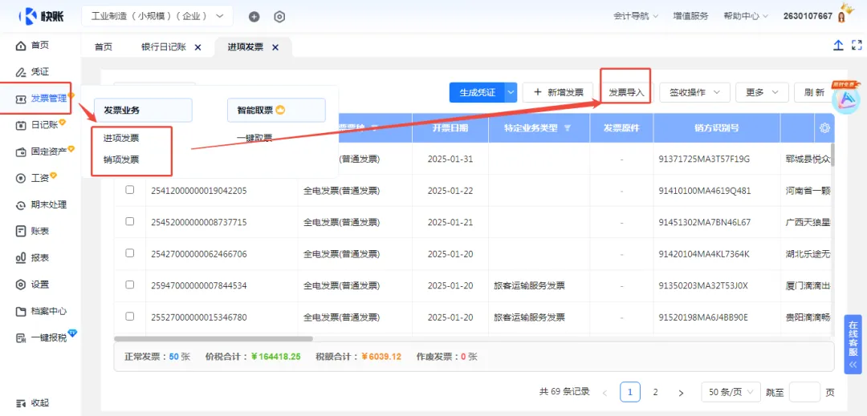Open the 签收操作 dropdown
This screenshot has height=416, width=867.
694,92
